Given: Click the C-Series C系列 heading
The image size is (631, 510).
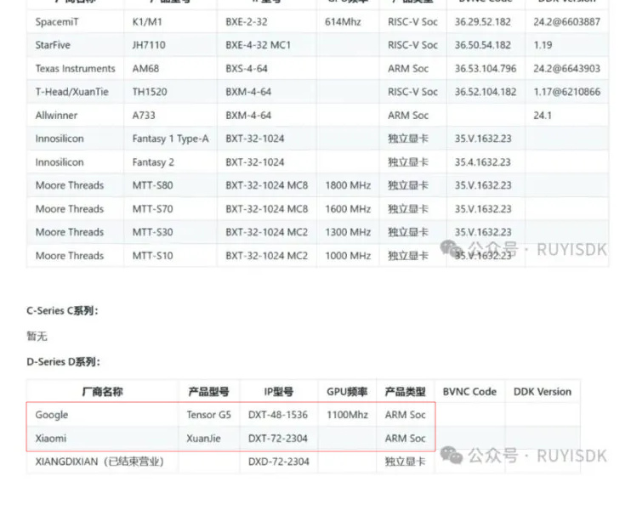Looking at the screenshot, I should (62, 311).
